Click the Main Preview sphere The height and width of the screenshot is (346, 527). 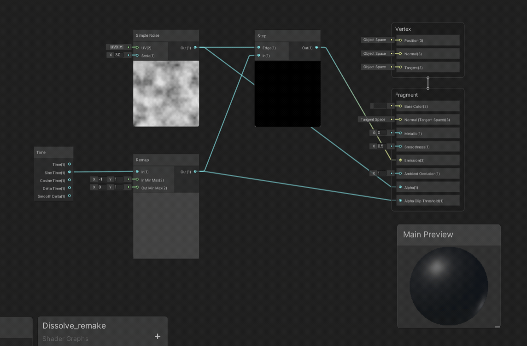[449, 286]
